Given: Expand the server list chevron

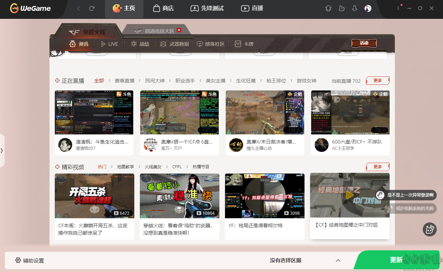Looking at the screenshot, I should click(338, 260).
